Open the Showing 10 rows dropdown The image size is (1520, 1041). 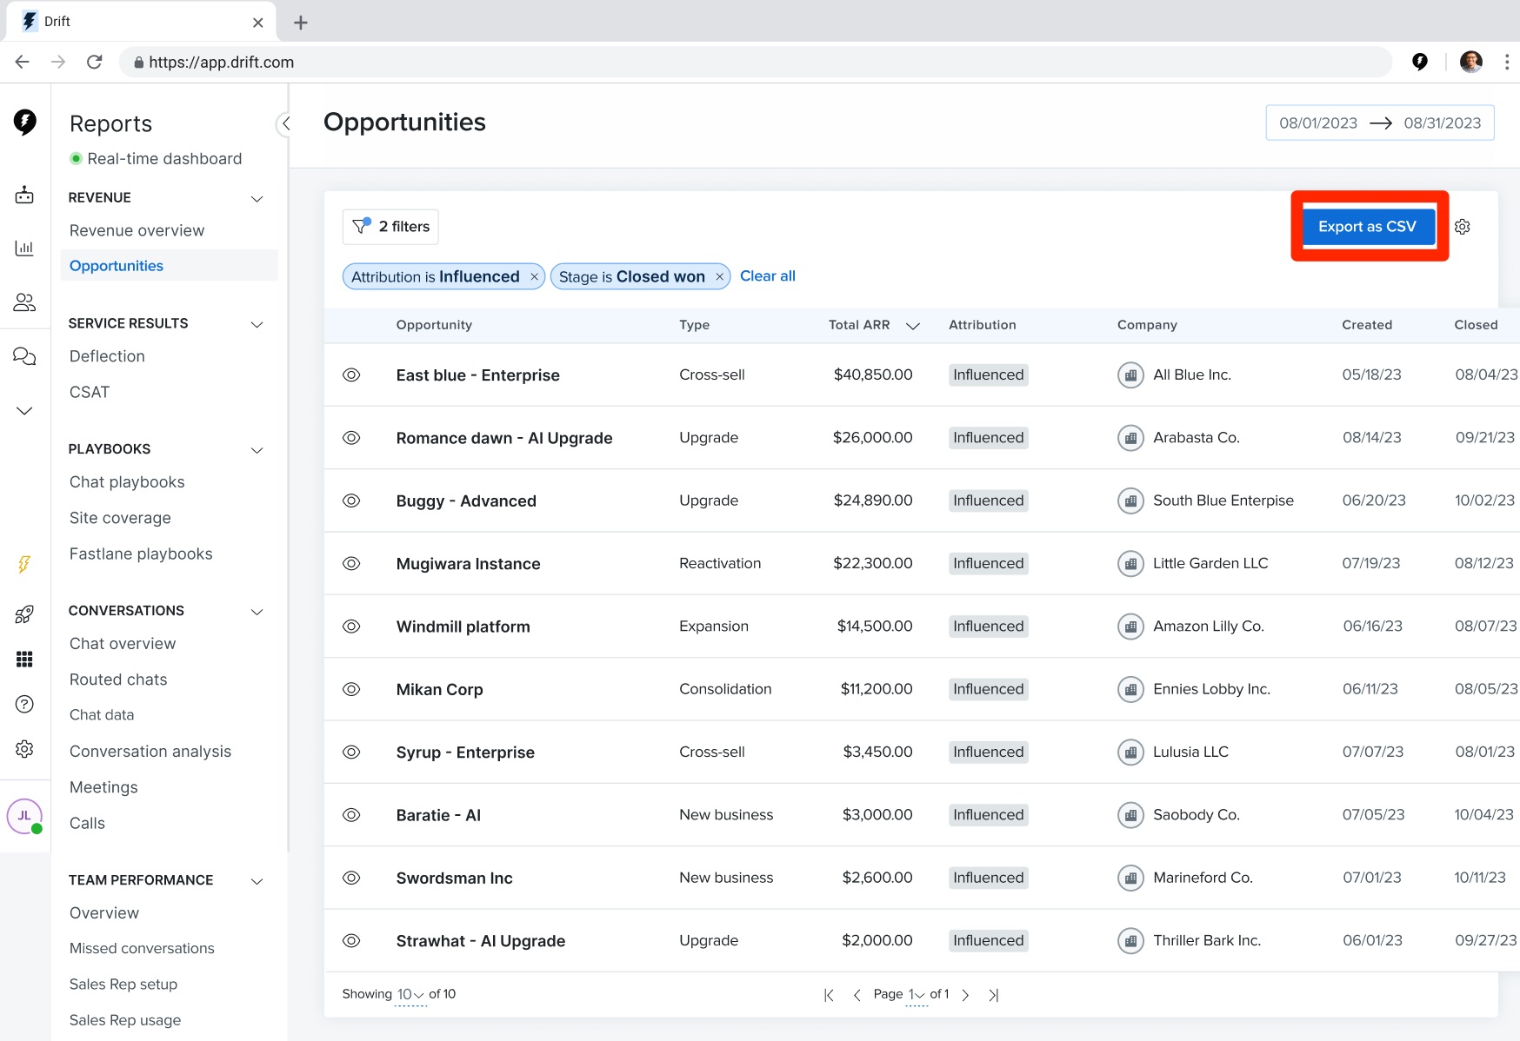(x=410, y=994)
